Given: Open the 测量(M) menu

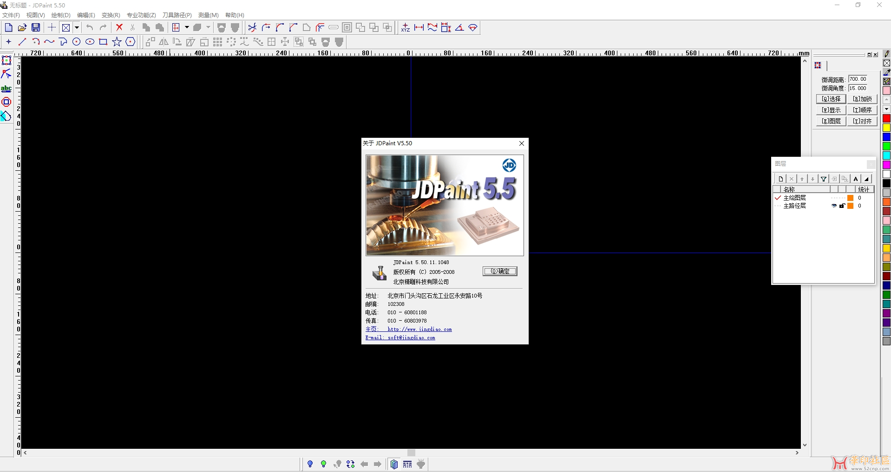Looking at the screenshot, I should click(208, 15).
